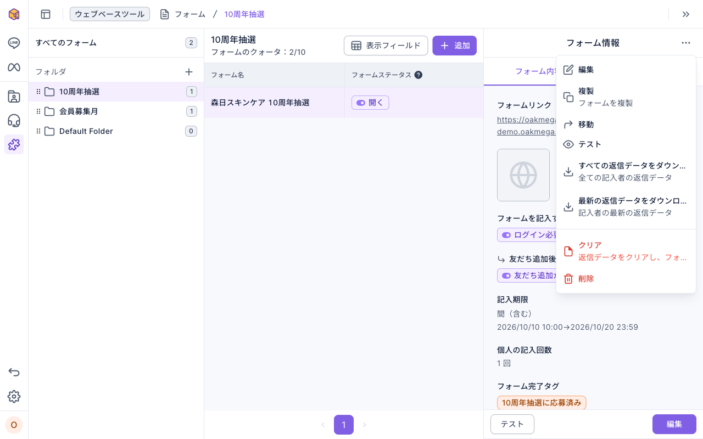Image resolution: width=703 pixels, height=439 pixels.
Task: Go to page 1 in pagination
Action: point(344,425)
